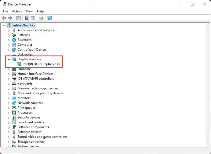Click the Show/Hide Console Tree icon
The image size is (211, 154).
(18, 18)
